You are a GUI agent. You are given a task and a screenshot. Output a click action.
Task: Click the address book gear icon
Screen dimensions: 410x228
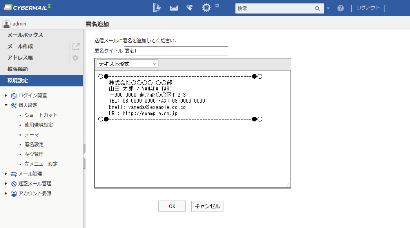pos(75,58)
